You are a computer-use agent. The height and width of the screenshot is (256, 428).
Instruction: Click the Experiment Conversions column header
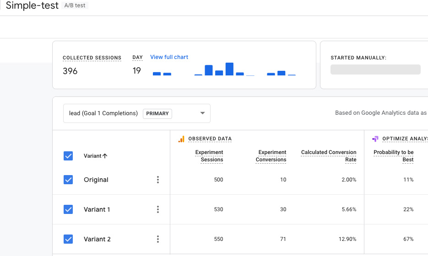(x=271, y=156)
